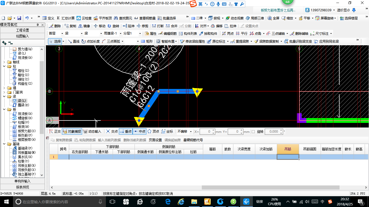
Task: Start 动态观察 orbit view
Action: 234,18
